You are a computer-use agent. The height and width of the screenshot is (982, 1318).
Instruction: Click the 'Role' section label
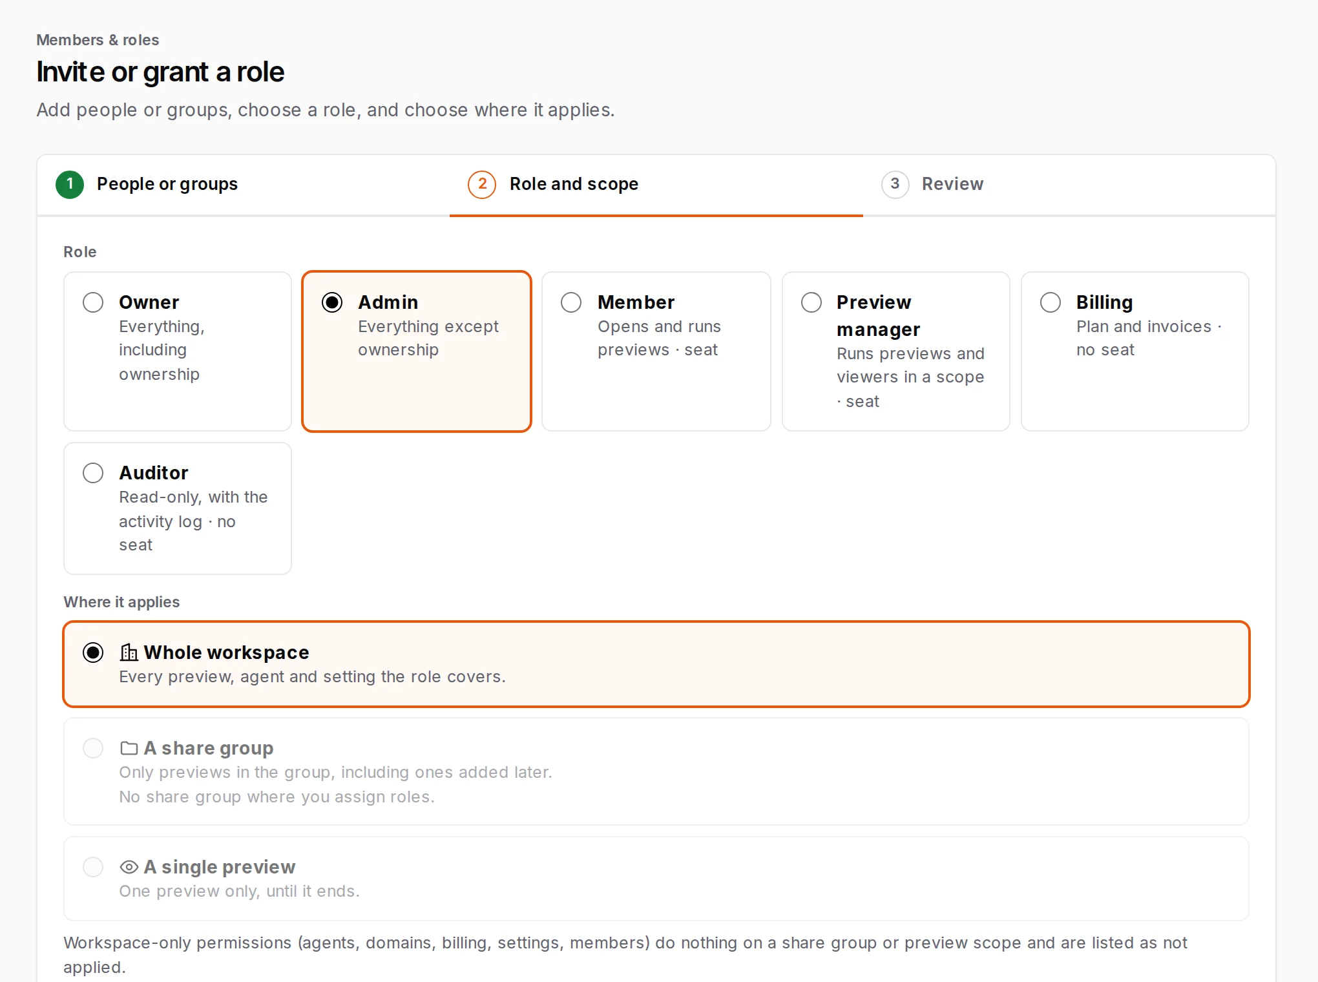79,252
